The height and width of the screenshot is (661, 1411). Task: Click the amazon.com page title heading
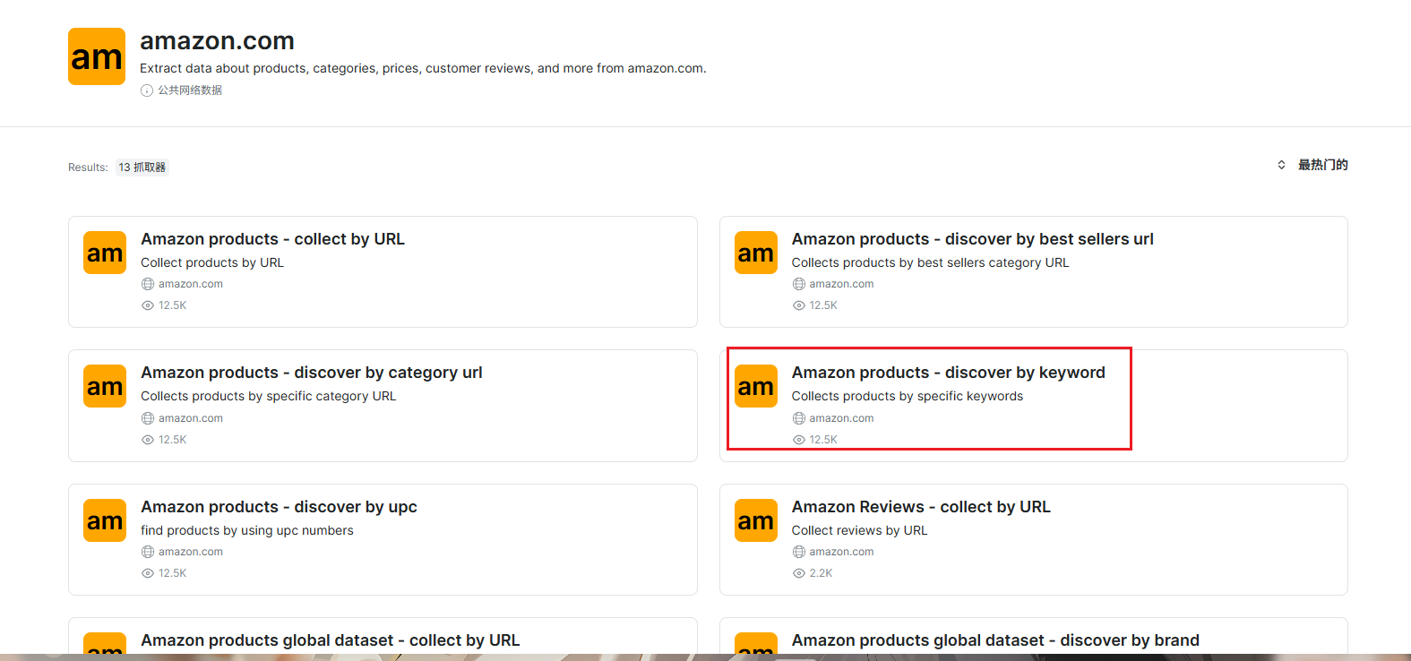[x=217, y=41]
